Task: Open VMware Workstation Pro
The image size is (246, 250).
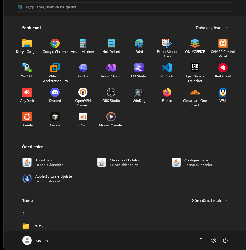Action: (x=55, y=73)
